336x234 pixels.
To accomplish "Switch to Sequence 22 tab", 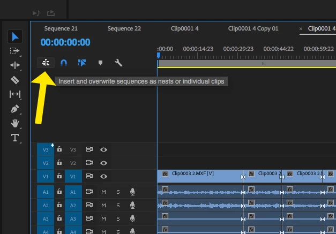I will click(x=124, y=28).
